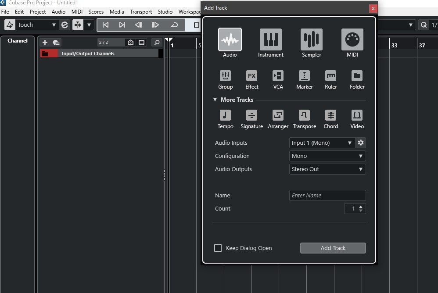Click the plus Add Track icon in track list

click(45, 43)
